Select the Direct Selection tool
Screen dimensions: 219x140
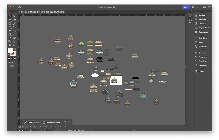coord(15,16)
